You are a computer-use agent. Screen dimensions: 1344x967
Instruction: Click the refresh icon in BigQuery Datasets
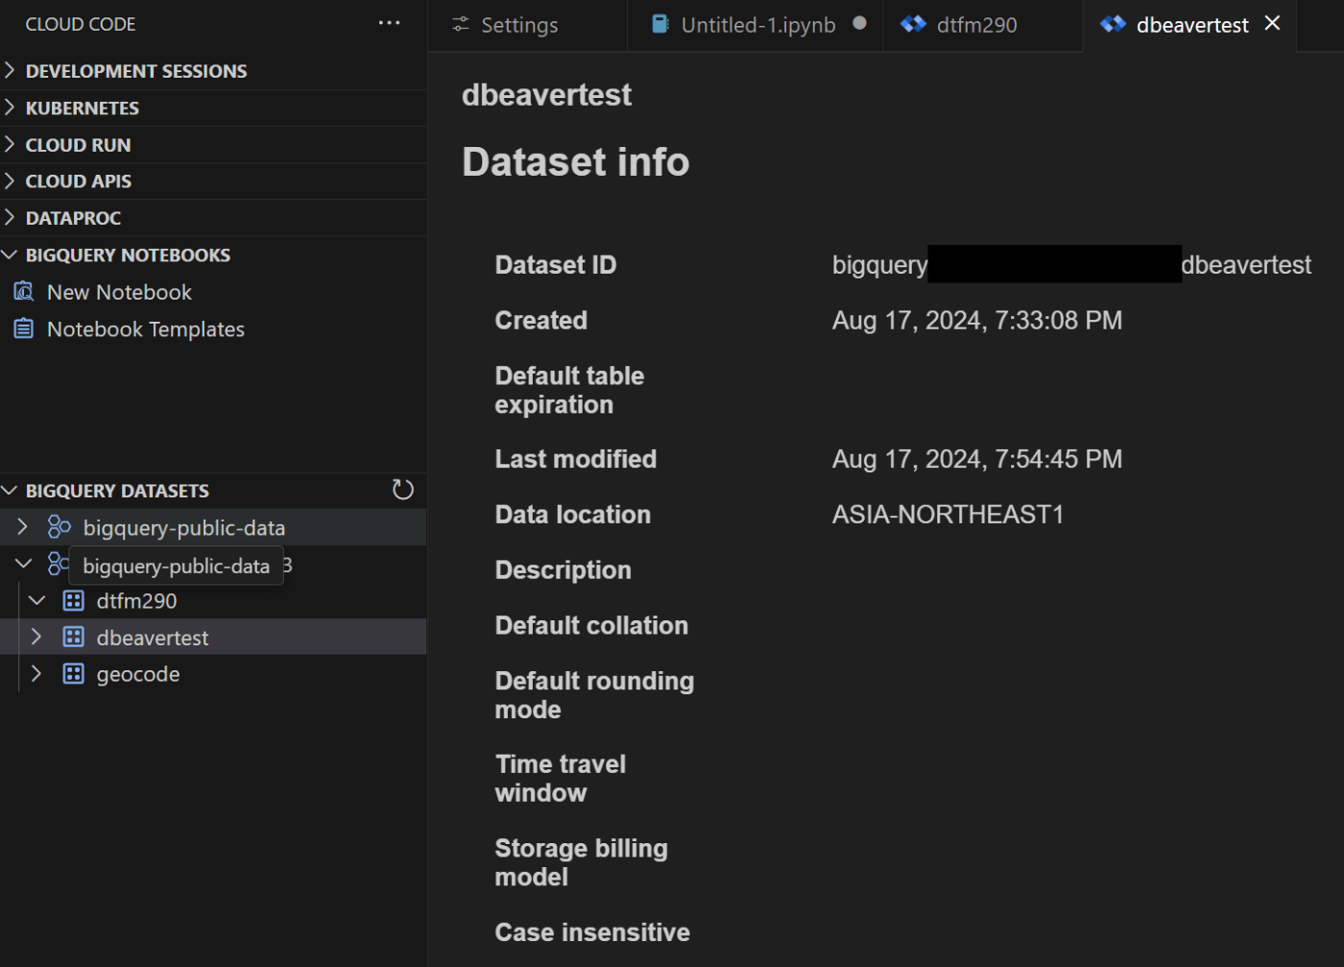(403, 490)
